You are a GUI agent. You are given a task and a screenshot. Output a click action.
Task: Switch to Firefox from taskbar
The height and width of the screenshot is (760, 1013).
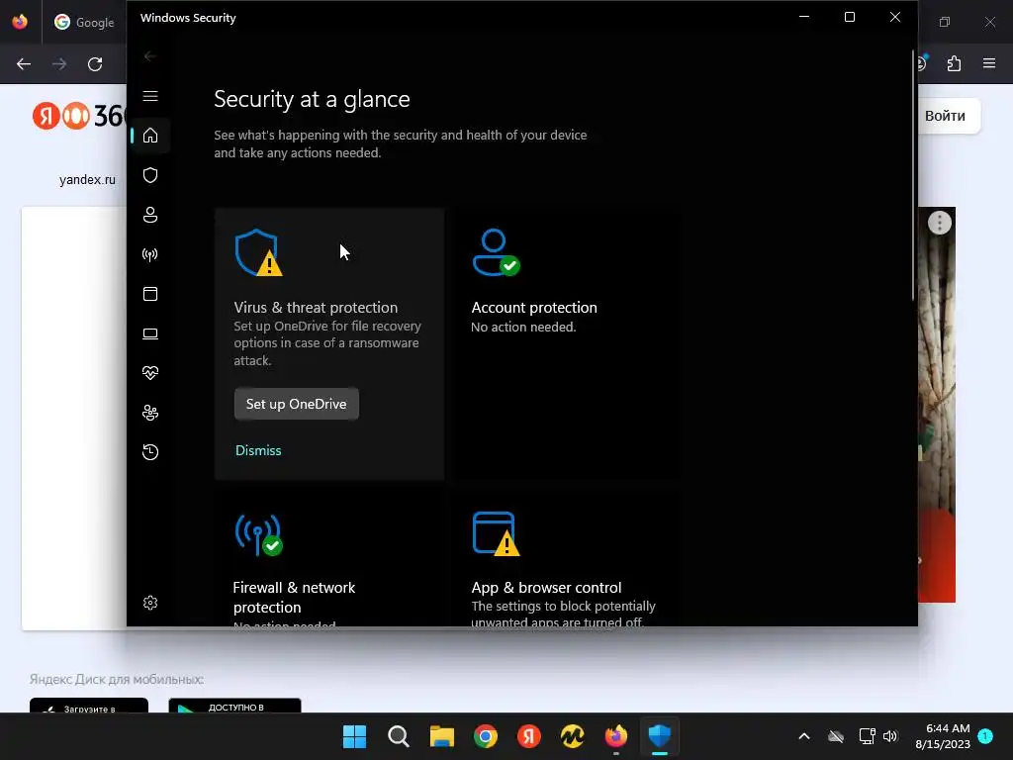(x=615, y=736)
